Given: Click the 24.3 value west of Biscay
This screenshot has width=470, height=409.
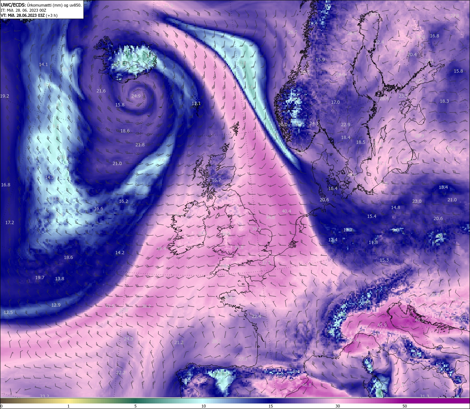Looking at the screenshot, I should click(129, 339).
